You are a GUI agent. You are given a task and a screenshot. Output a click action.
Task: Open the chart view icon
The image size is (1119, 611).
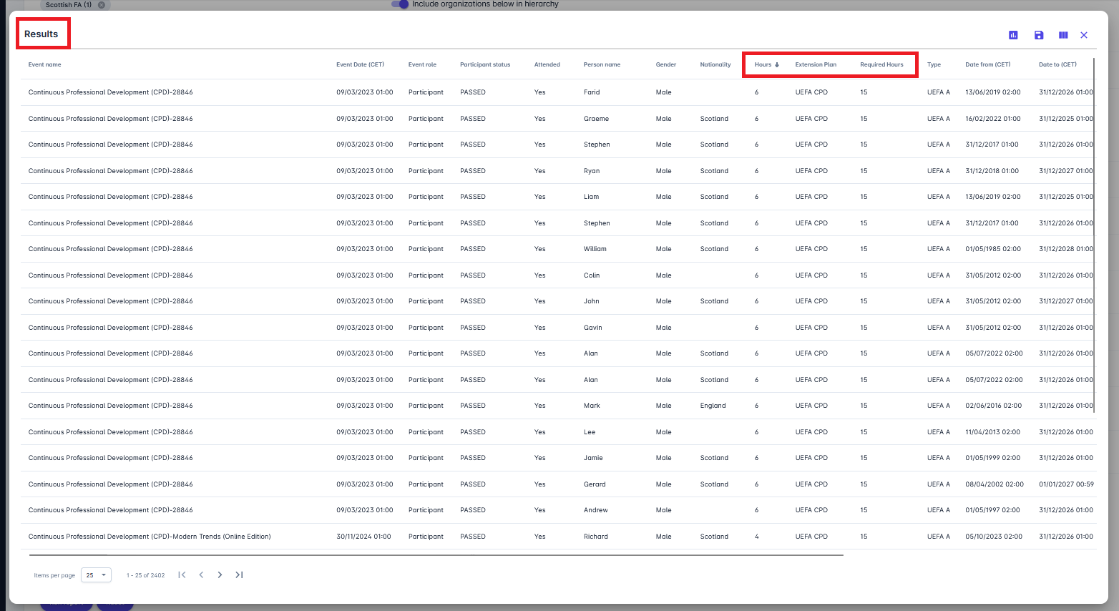[1013, 35]
